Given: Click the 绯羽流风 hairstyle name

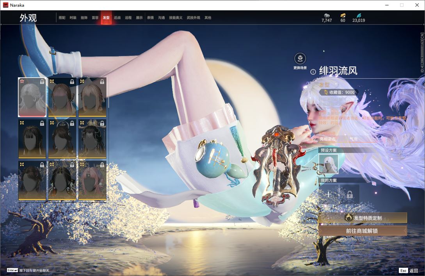Looking at the screenshot, I should point(338,71).
